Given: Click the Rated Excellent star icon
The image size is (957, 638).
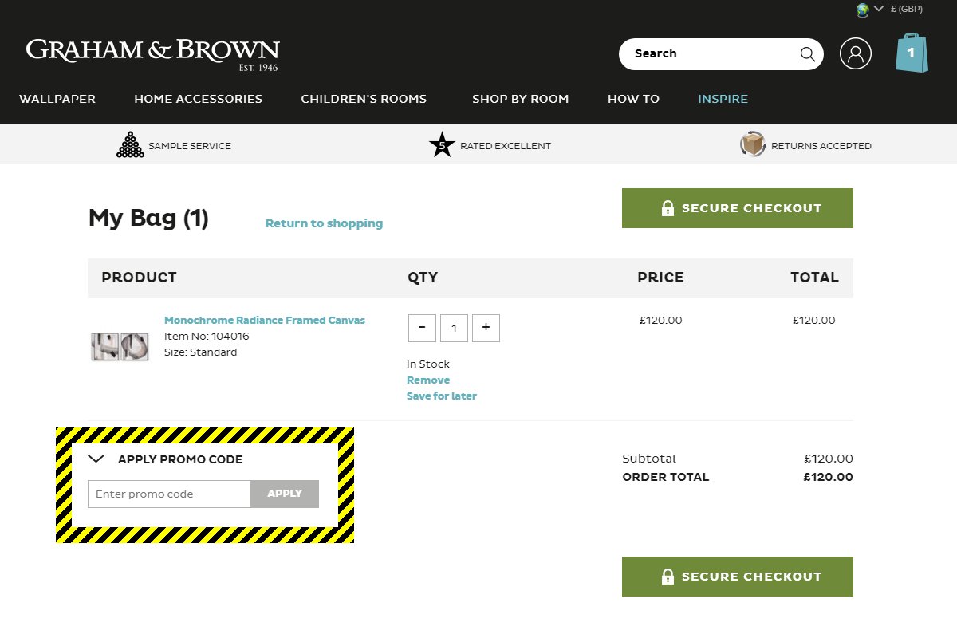Looking at the screenshot, I should click(442, 145).
